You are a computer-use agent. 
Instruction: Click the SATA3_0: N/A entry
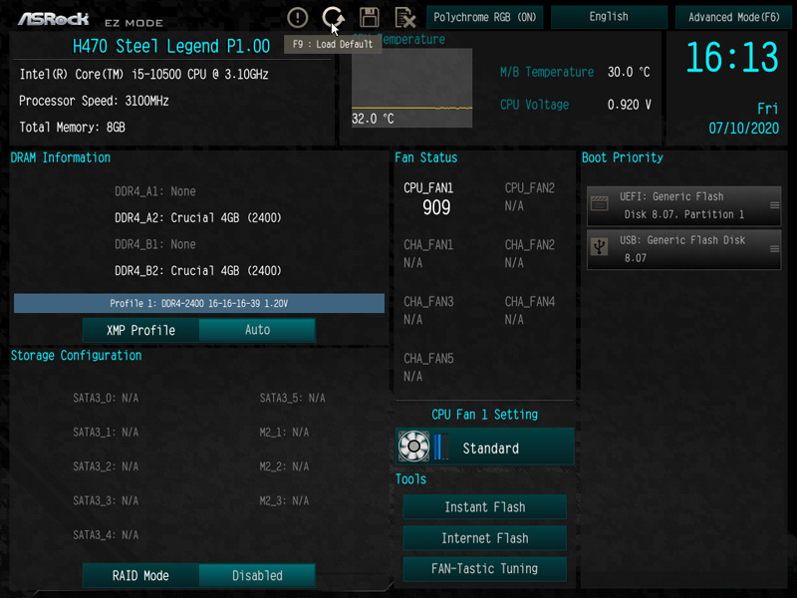click(x=106, y=398)
